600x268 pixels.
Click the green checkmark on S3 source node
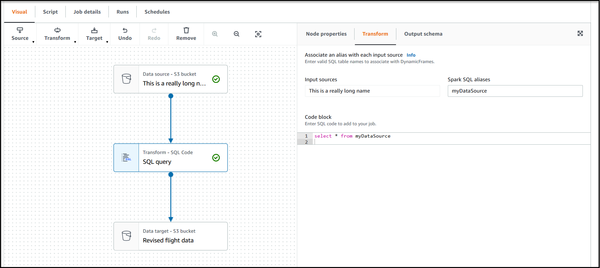click(x=216, y=79)
